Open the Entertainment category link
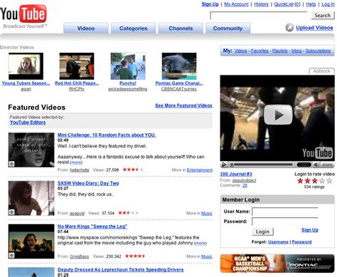Viewport: 337px width, 277px height. pyautogui.click(x=200, y=169)
